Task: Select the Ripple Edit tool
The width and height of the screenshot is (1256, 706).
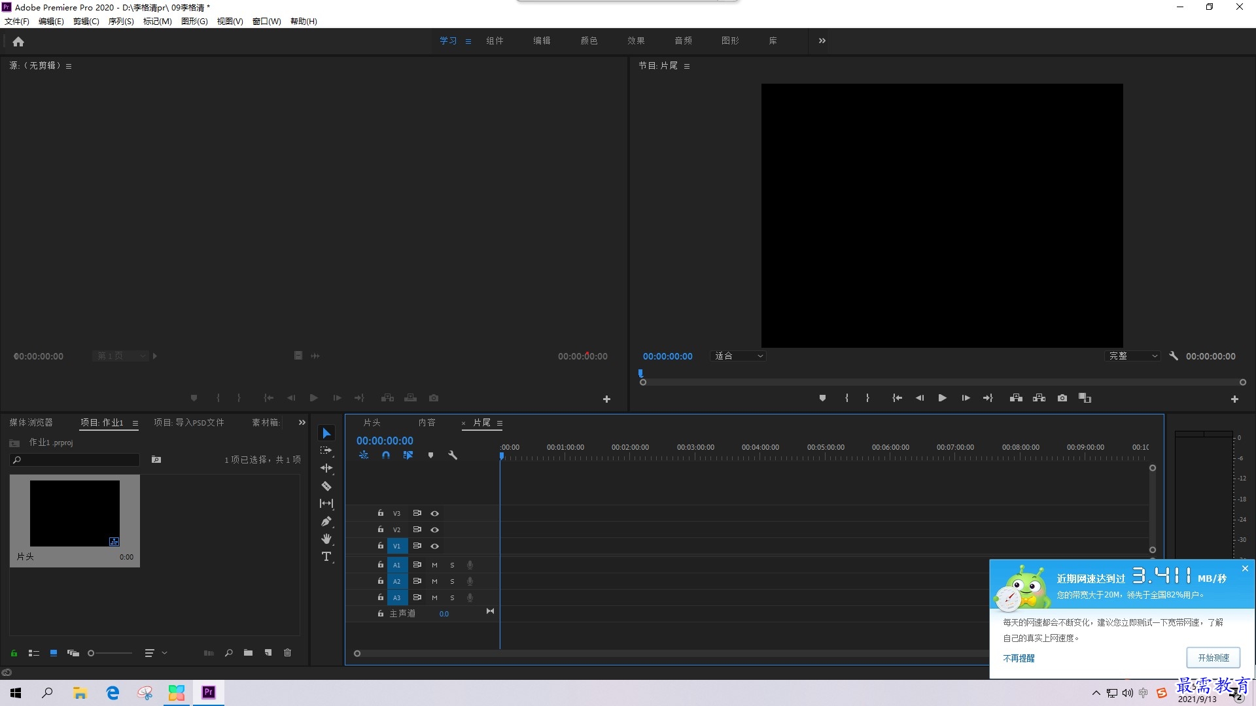Action: pos(326,468)
